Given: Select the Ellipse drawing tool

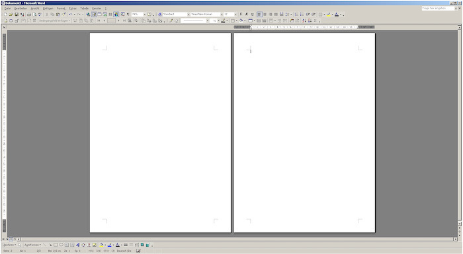Looking at the screenshot, I should [x=61, y=245].
